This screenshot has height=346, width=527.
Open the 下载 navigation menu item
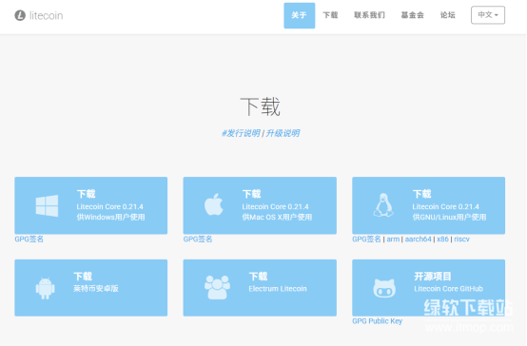[x=330, y=15]
